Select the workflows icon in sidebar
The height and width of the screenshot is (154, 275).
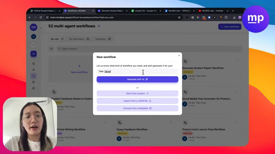34,76
